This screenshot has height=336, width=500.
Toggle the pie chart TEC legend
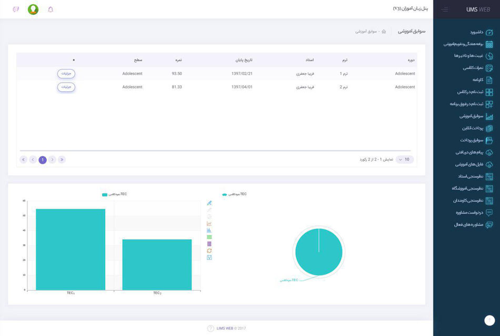pos(234,194)
